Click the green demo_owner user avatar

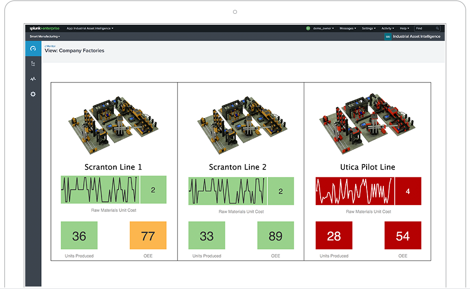click(x=308, y=29)
